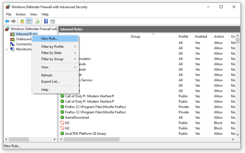Click the firewall icon of the root tree node
245x153 pixels.
(x=7, y=29)
